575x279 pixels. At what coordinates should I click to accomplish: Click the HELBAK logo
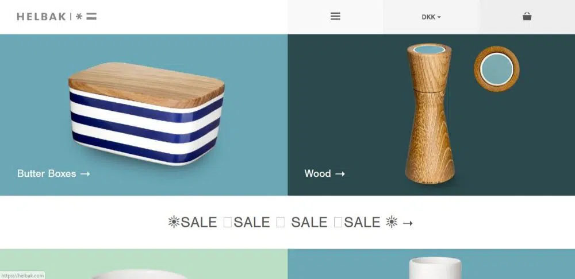(x=56, y=17)
